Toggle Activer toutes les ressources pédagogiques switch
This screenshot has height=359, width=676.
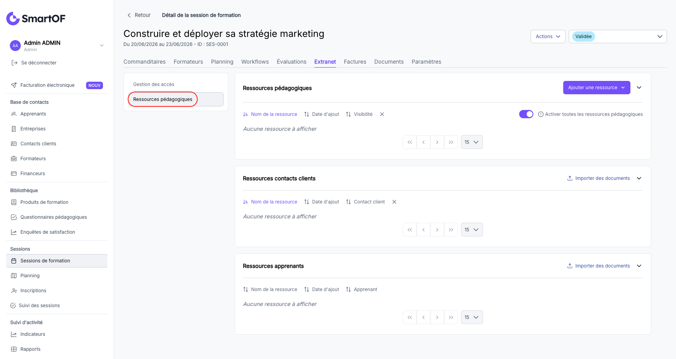526,114
